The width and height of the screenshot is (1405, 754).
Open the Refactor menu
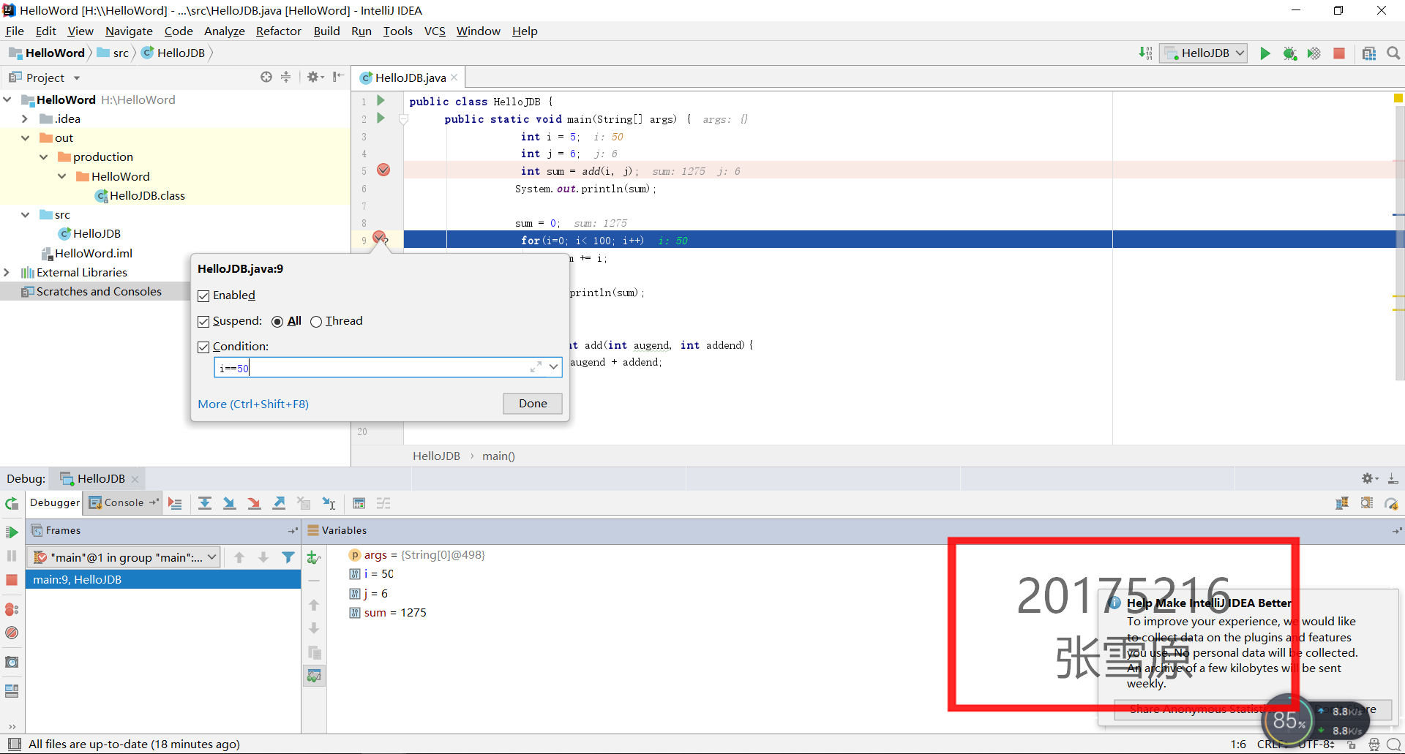click(278, 31)
